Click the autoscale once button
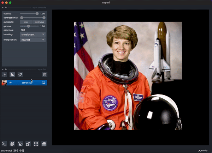 (26, 22)
